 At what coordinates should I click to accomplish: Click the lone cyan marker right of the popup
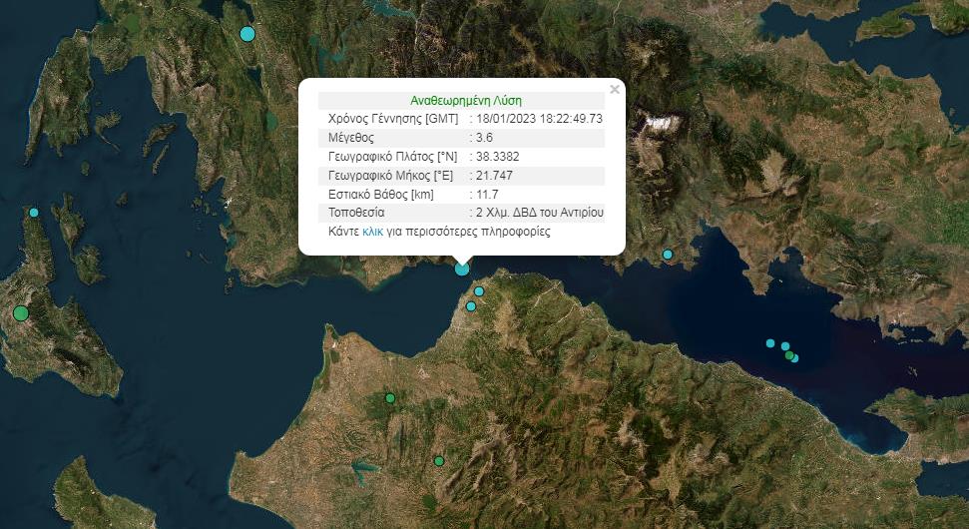pos(668,255)
